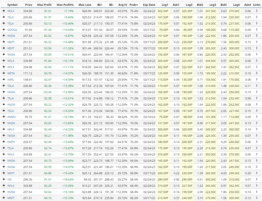Open three-dot menu for HD row
The width and height of the screenshot is (262, 201).
pos(257,179)
